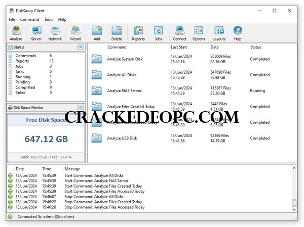Click the '647.12 GB' free space value
The width and height of the screenshot is (304, 227).
pyautogui.click(x=46, y=139)
